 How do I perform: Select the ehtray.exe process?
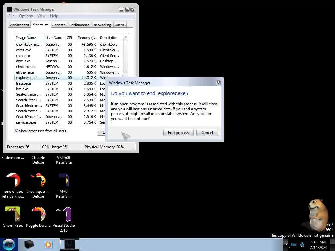[68, 72]
